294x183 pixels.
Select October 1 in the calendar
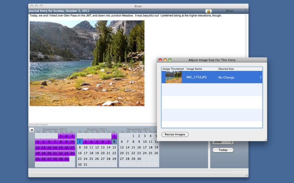pos(114,136)
